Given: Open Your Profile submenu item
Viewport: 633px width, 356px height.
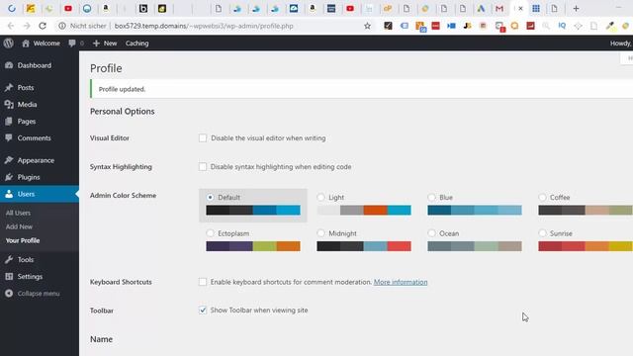Looking at the screenshot, I should pyautogui.click(x=23, y=240).
